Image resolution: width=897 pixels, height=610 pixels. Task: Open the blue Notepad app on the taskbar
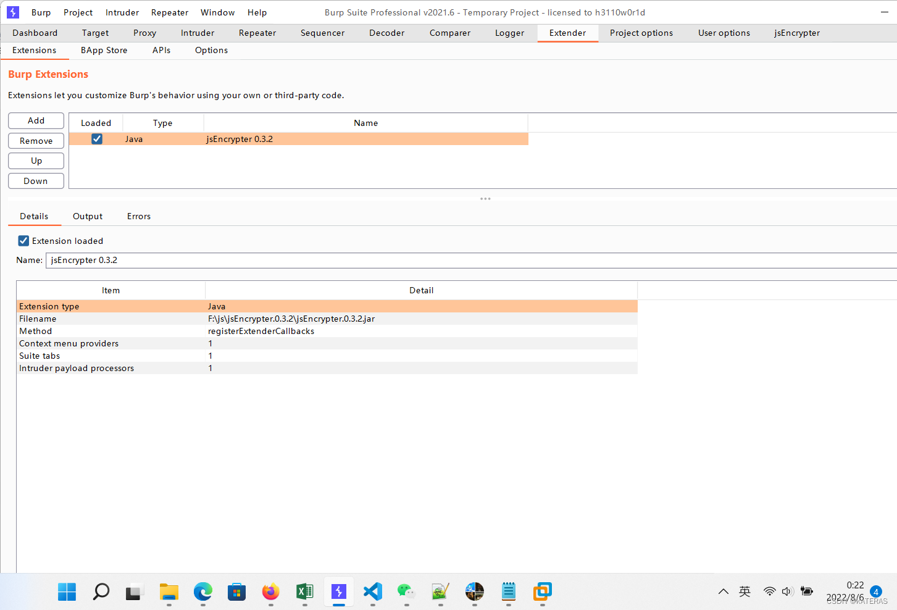point(508,591)
